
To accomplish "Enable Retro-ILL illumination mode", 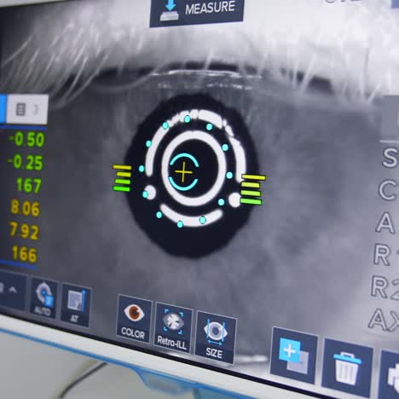I will coord(173,328).
